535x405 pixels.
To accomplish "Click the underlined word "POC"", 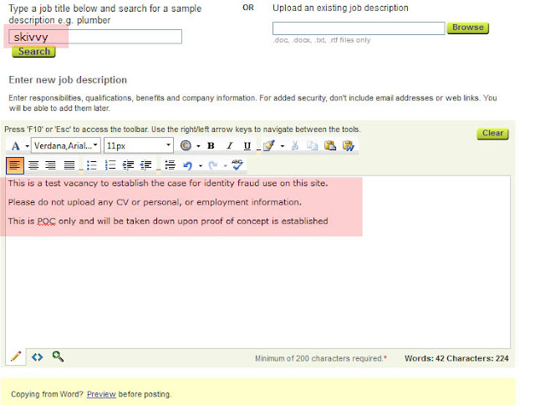I will (47, 221).
